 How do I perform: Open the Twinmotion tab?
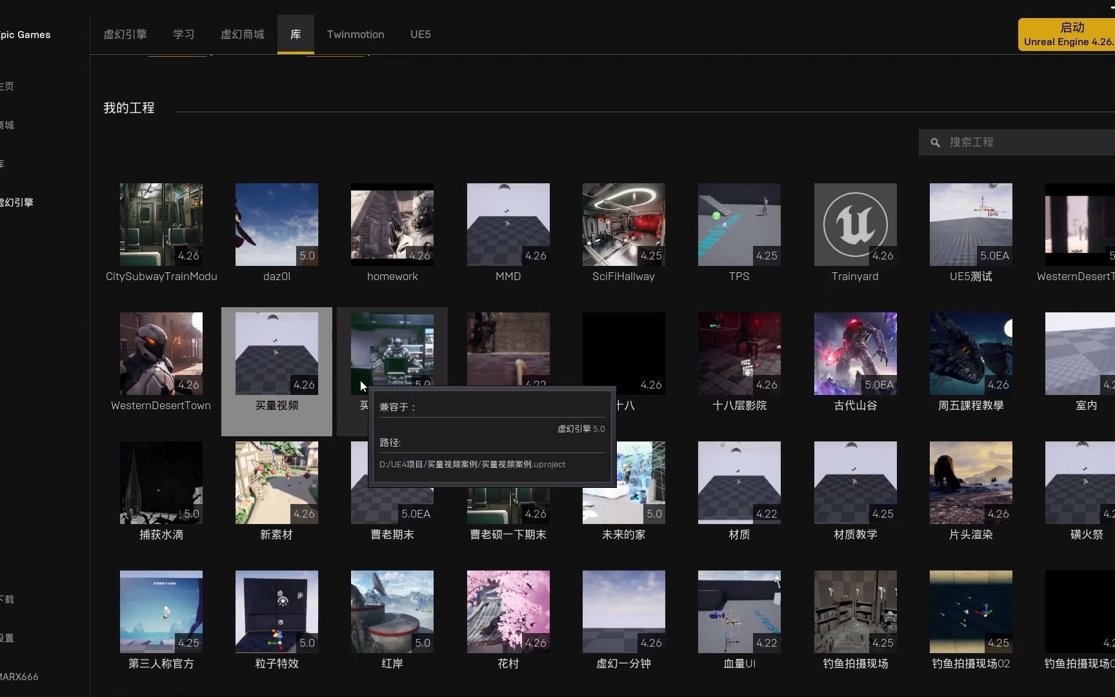[356, 34]
